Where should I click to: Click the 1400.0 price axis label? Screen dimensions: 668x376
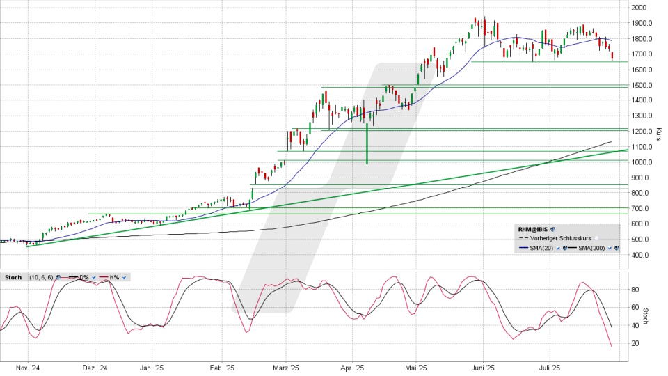(642, 100)
